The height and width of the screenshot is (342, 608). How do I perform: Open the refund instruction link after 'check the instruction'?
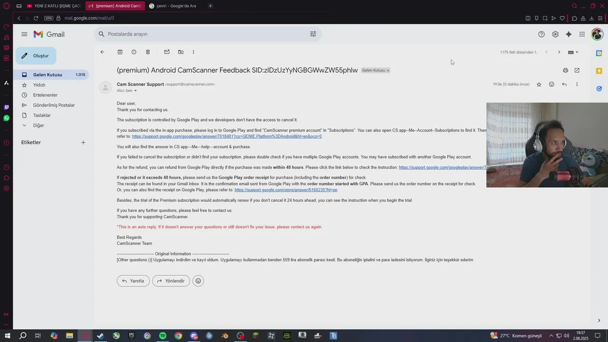pyautogui.click(x=443, y=167)
